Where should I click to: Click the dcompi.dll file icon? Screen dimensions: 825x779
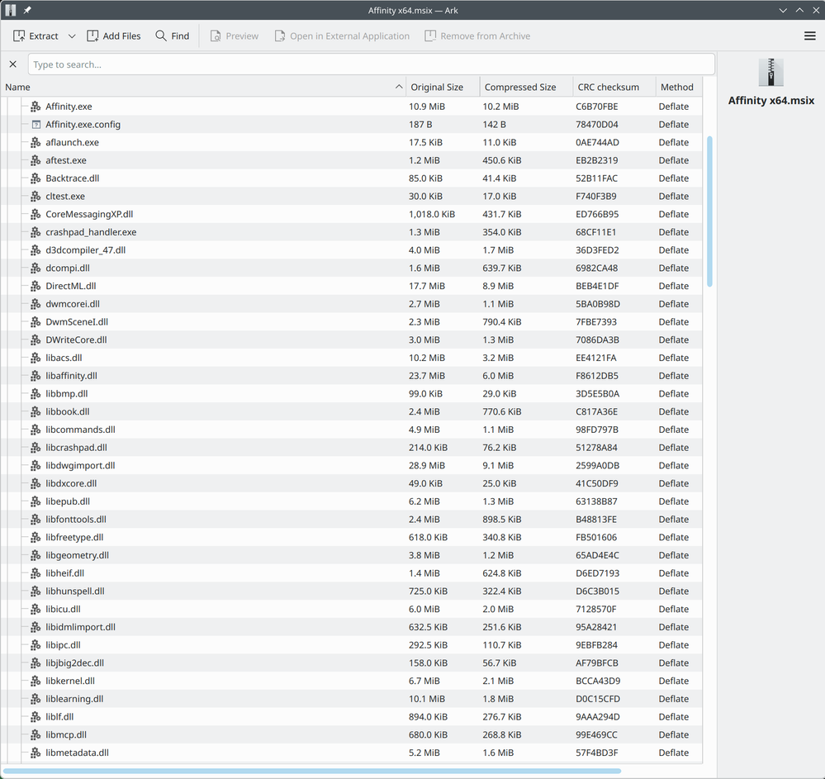(x=36, y=268)
